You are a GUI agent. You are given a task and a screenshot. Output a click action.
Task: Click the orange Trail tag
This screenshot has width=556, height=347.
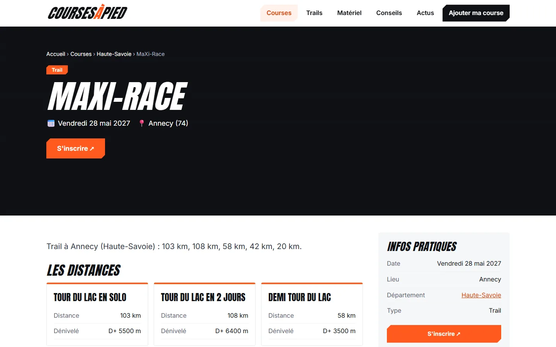click(x=57, y=70)
